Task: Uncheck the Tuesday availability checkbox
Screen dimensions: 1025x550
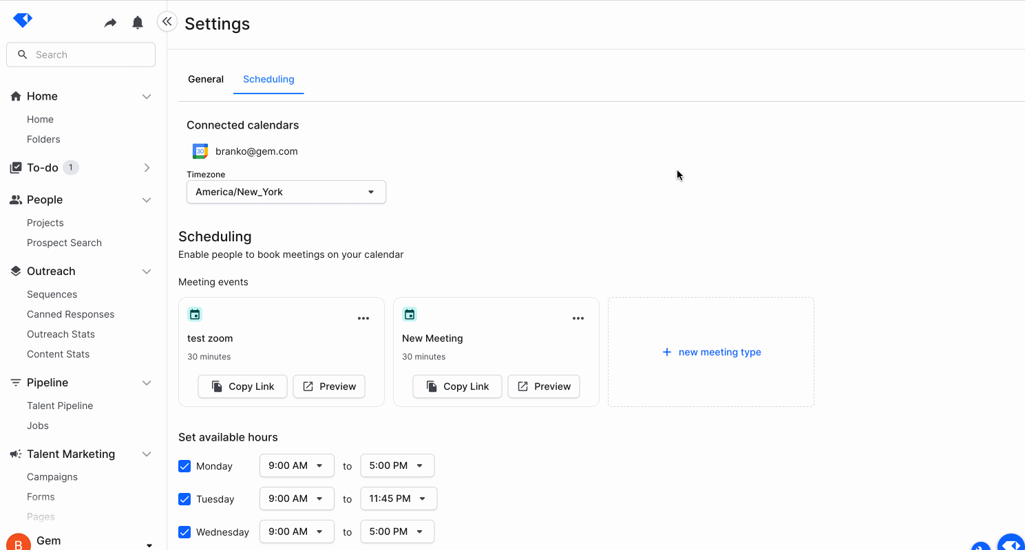Action: pyautogui.click(x=184, y=499)
